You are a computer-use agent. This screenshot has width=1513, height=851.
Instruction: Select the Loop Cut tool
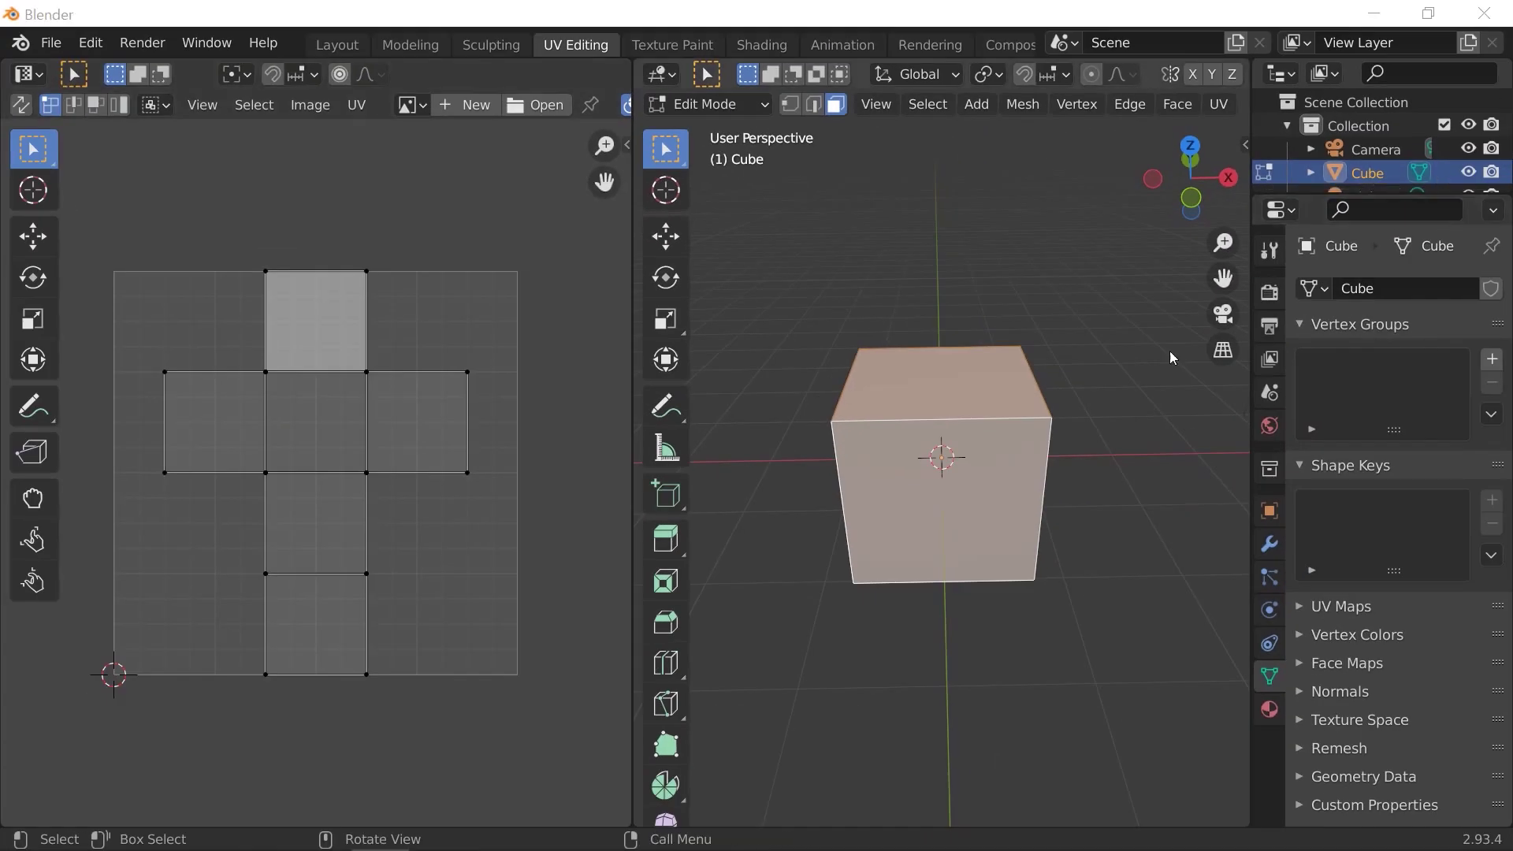[x=666, y=663]
